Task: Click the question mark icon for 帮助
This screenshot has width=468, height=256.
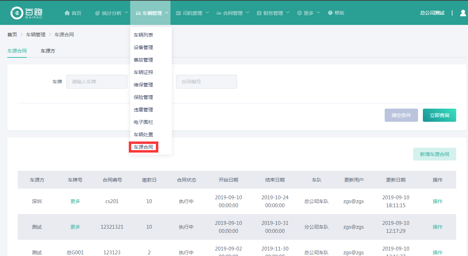Action: tap(330, 13)
